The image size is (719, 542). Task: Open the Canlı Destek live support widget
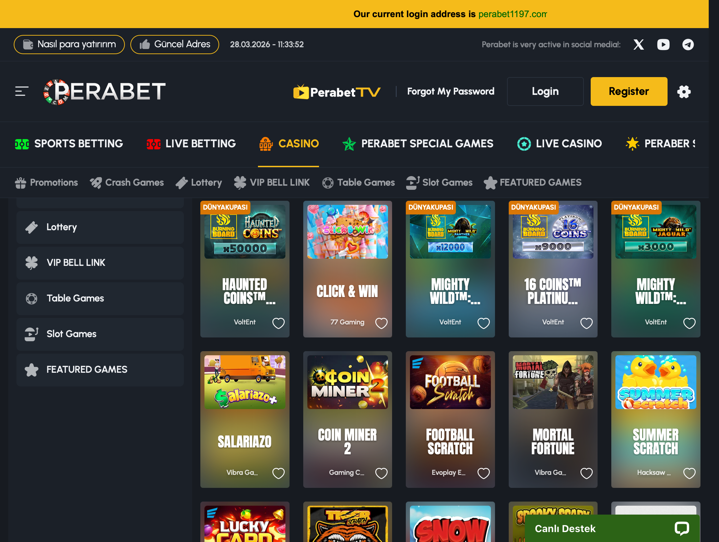pos(612,528)
